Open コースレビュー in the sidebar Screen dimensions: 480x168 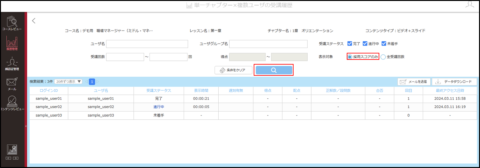coord(12,23)
